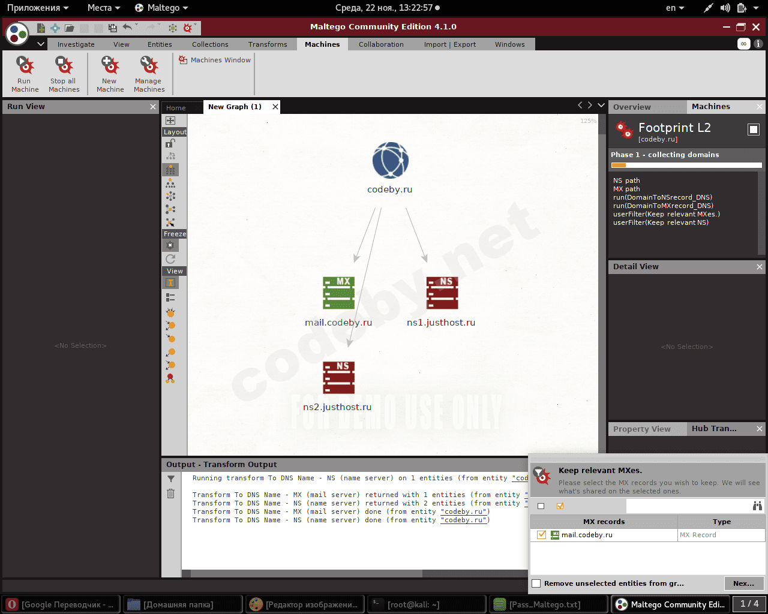This screenshot has height=614, width=768.
Task: Toggle the normal view icon under View
Action: [x=170, y=282]
